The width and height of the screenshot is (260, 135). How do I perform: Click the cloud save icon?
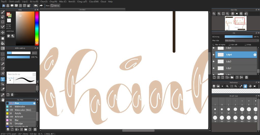4,6
